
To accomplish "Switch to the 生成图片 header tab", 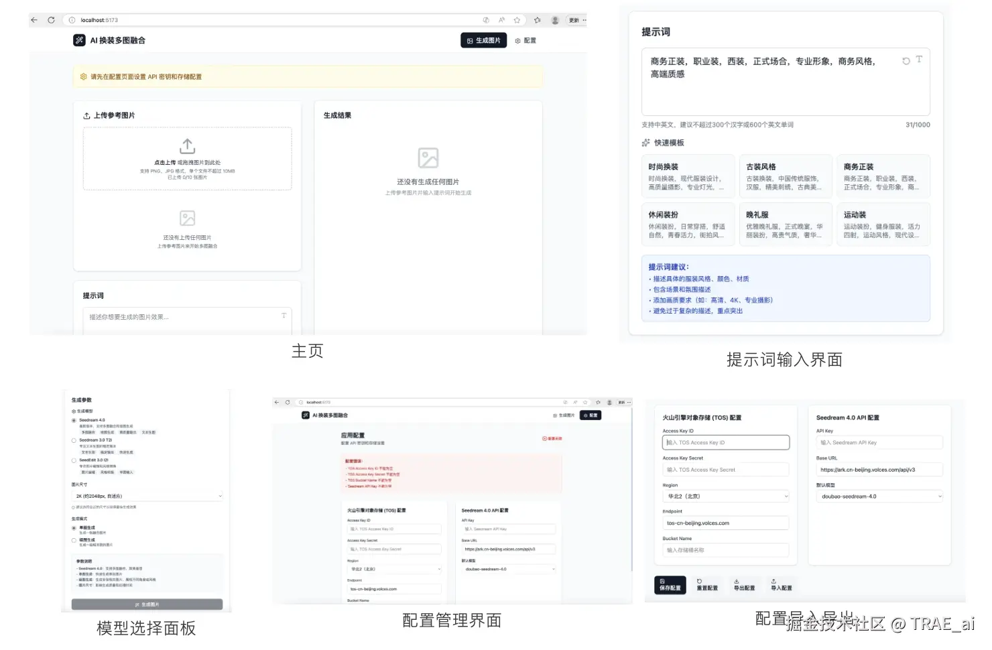I will tap(483, 40).
